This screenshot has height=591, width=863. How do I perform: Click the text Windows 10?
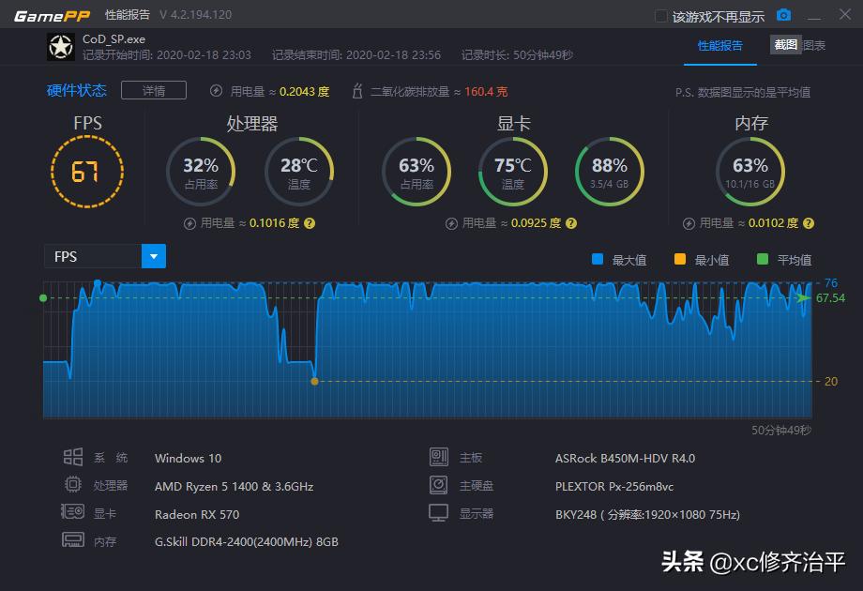[x=188, y=459]
